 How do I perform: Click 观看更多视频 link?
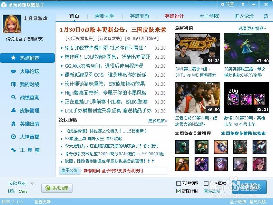point(252,28)
